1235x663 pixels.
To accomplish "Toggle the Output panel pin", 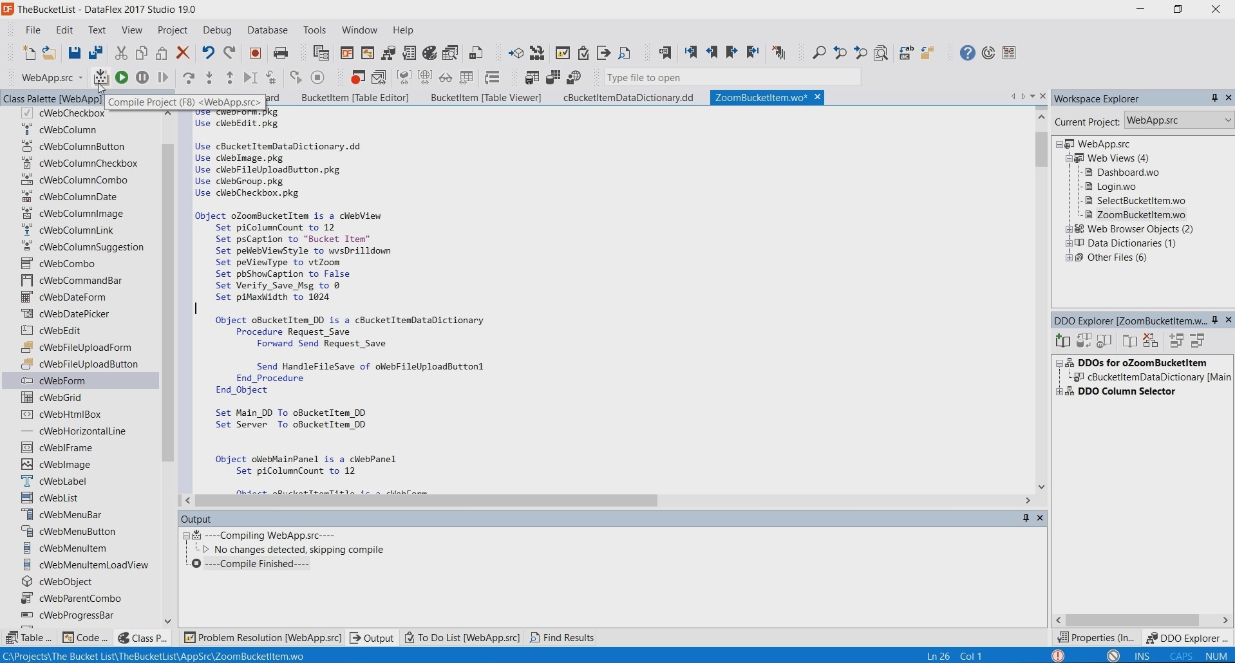I will [x=1026, y=519].
